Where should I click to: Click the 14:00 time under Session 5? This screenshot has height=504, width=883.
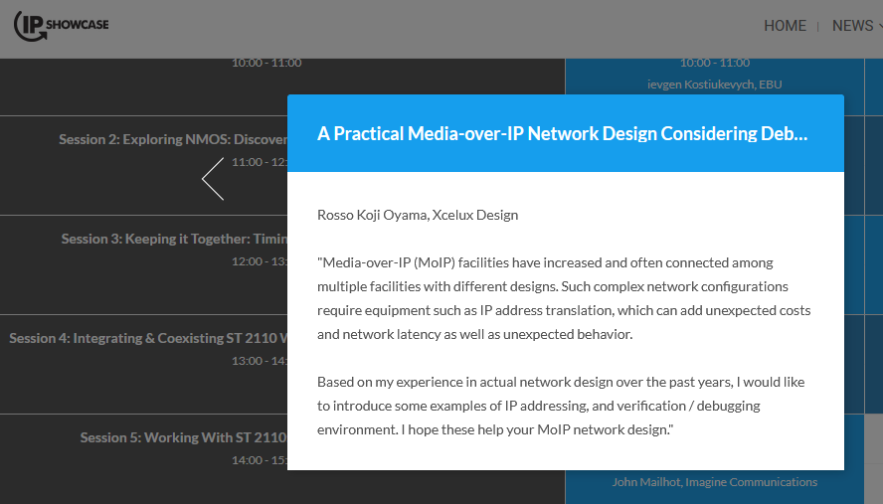click(x=260, y=460)
